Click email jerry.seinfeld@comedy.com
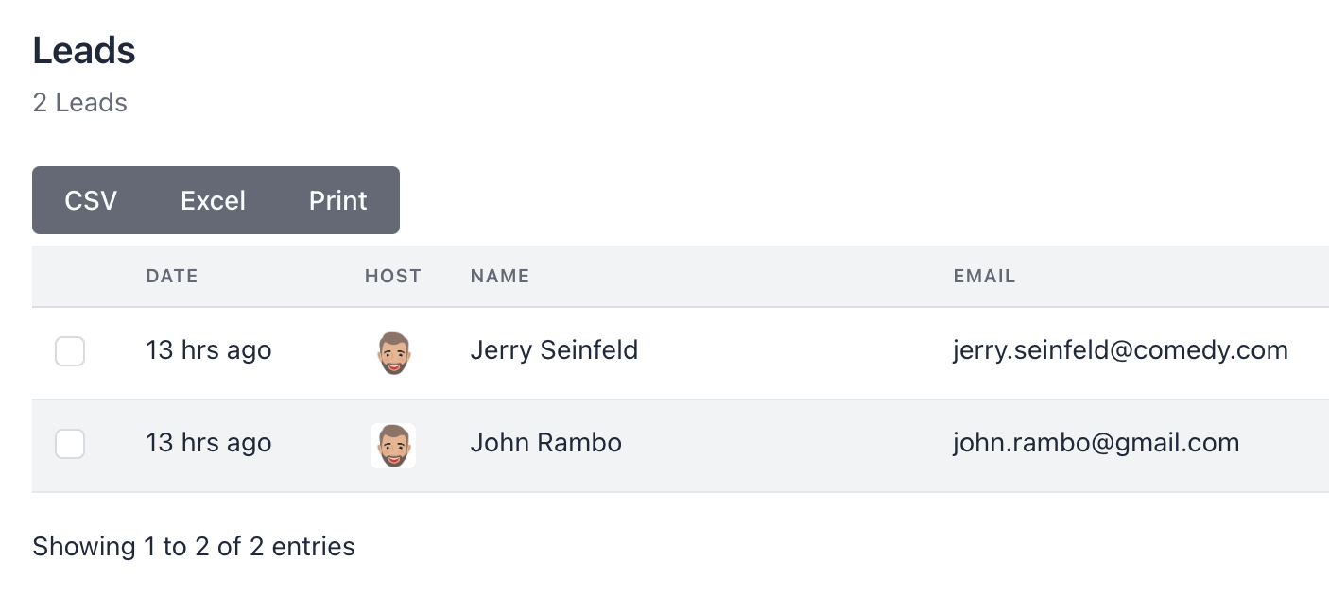Image resolution: width=1329 pixels, height=612 pixels. point(1120,350)
